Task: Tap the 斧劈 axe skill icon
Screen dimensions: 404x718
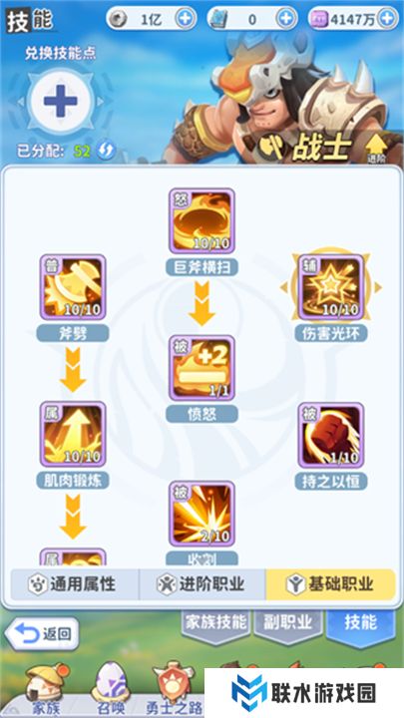Action: 73,287
